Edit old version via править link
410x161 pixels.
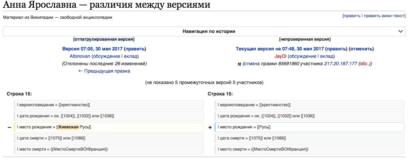tap(135, 49)
